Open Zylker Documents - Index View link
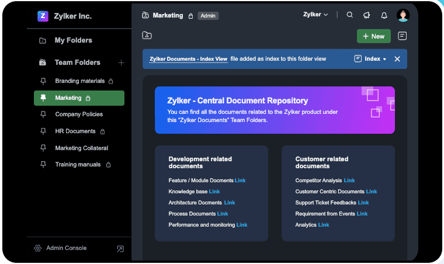Viewport: 444px width, 264px height. pos(188,59)
